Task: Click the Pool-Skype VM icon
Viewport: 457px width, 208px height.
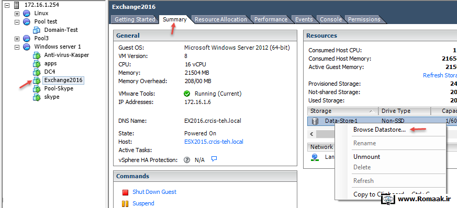Action: click(x=37, y=89)
